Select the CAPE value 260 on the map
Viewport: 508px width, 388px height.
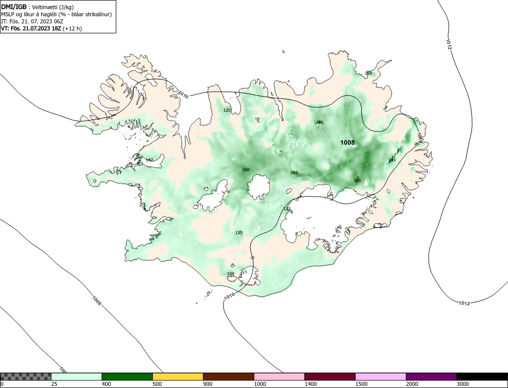pos(246,170)
